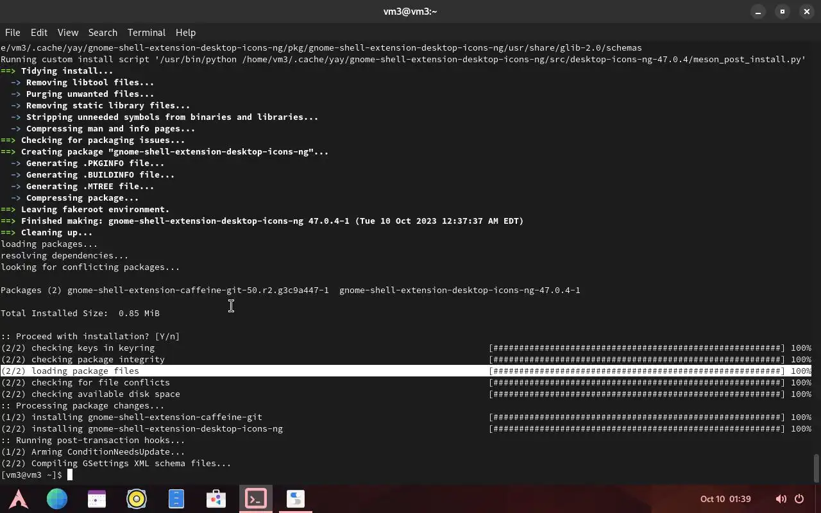Click 'Purging unwanted files...' line
This screenshot has width=821, height=513.
[x=83, y=94]
